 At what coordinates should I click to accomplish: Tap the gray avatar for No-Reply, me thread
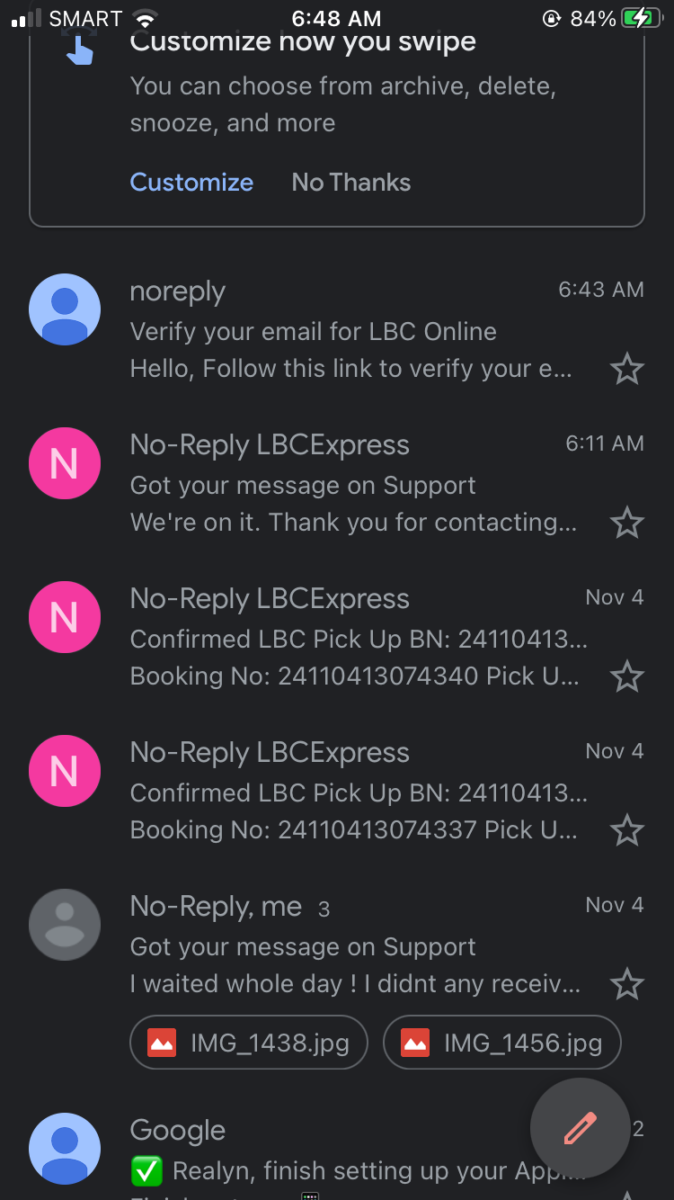[x=65, y=925]
